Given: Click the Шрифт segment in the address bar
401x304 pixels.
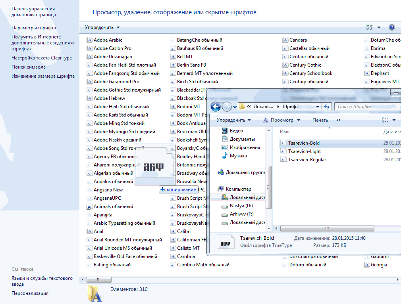Looking at the screenshot, I should (x=290, y=107).
